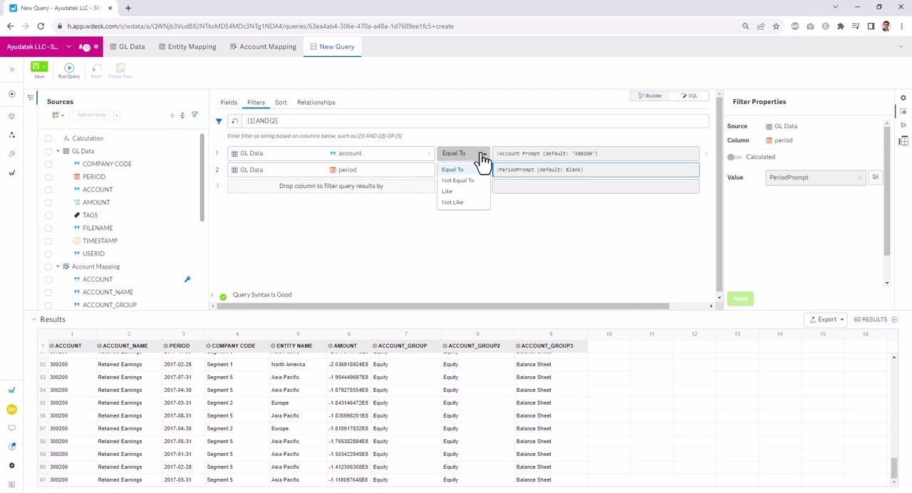Check the COMPANY CODE field checkbox
The height and width of the screenshot is (493, 912).
[x=48, y=164]
